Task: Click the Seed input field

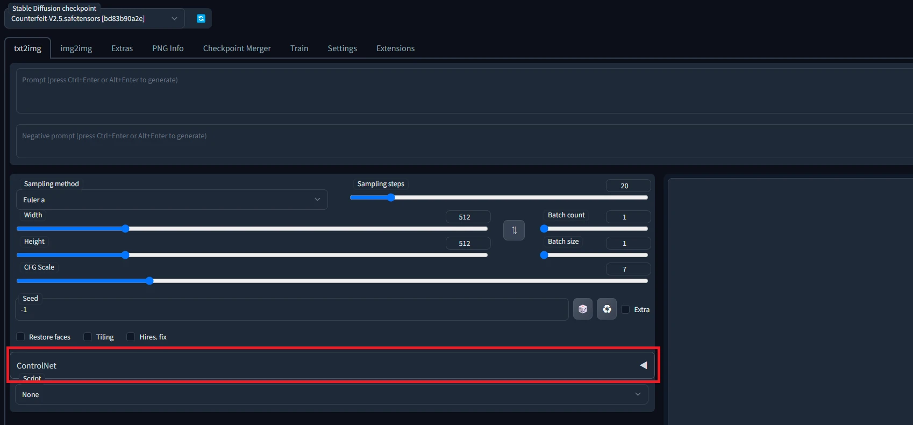Action: click(290, 310)
